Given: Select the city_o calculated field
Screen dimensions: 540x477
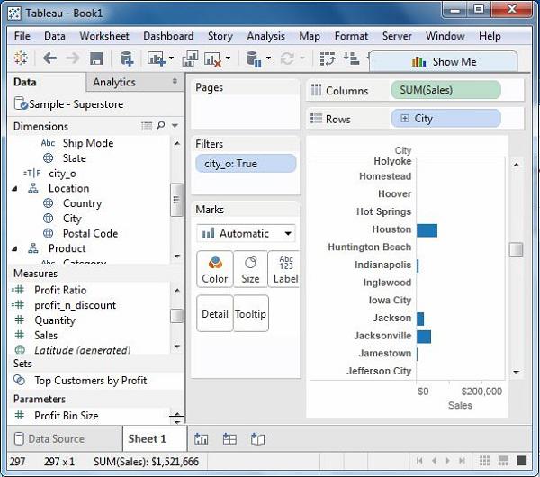Looking at the screenshot, I should click(62, 174).
